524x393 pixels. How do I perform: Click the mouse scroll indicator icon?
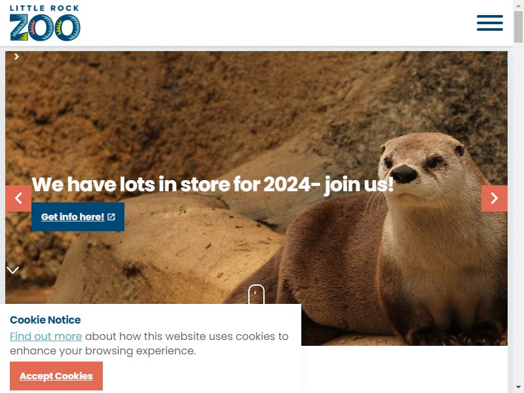click(256, 294)
